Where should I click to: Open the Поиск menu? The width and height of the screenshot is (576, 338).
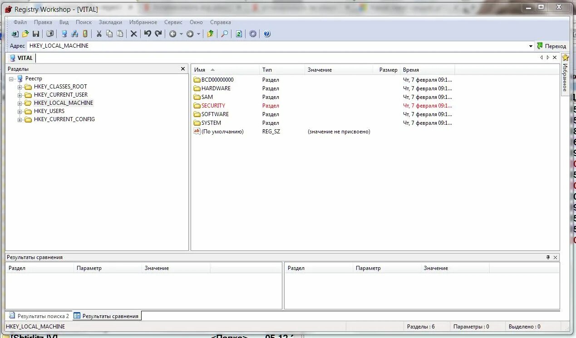pyautogui.click(x=84, y=22)
